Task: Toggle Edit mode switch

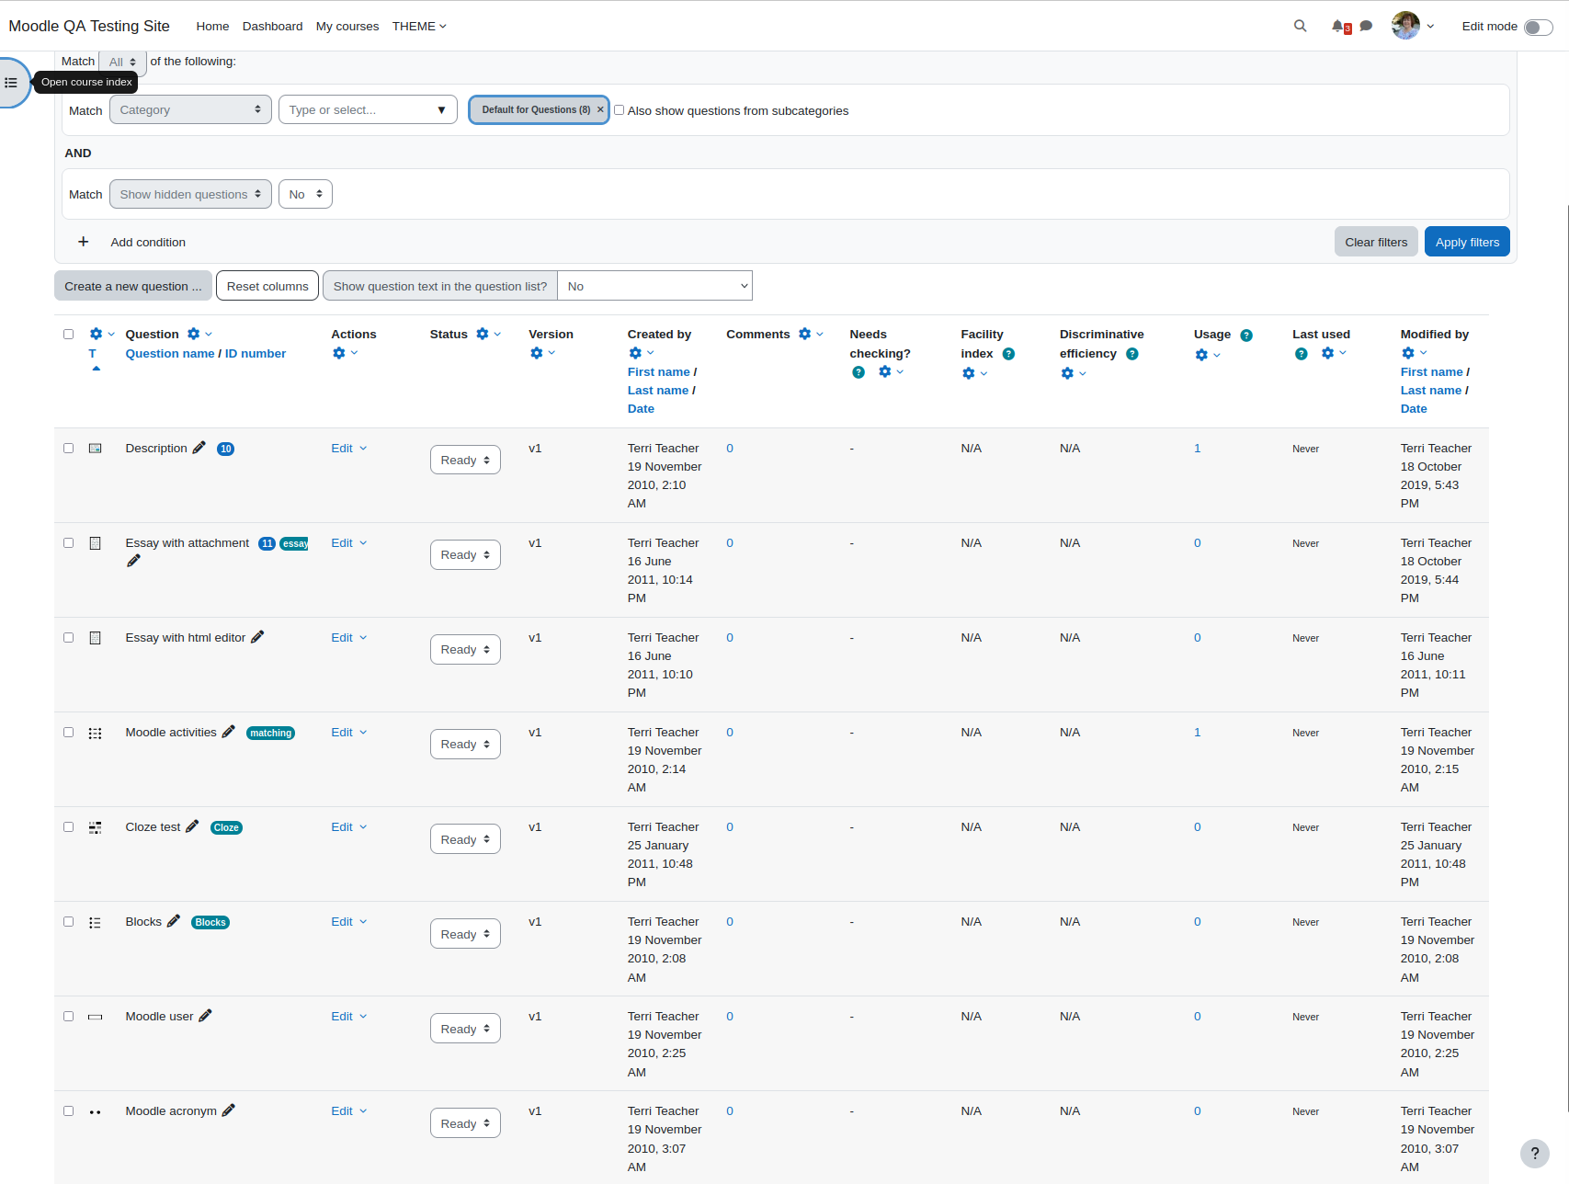Action: point(1538,27)
